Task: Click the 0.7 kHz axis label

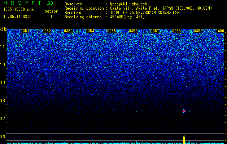Action: (x=2, y=119)
